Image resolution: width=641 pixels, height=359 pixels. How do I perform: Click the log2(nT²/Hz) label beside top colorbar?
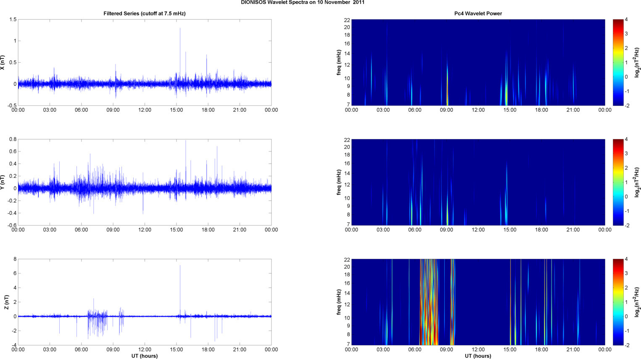[x=637, y=62]
